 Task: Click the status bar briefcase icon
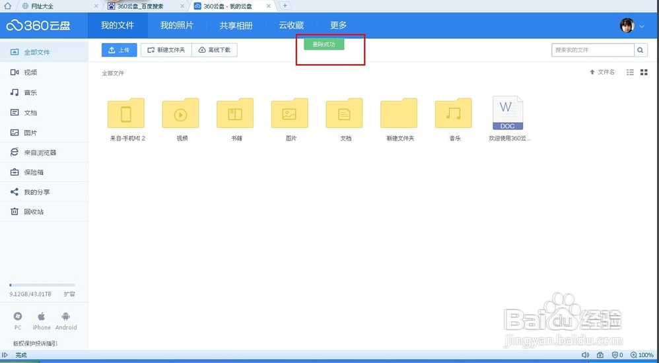(600, 355)
